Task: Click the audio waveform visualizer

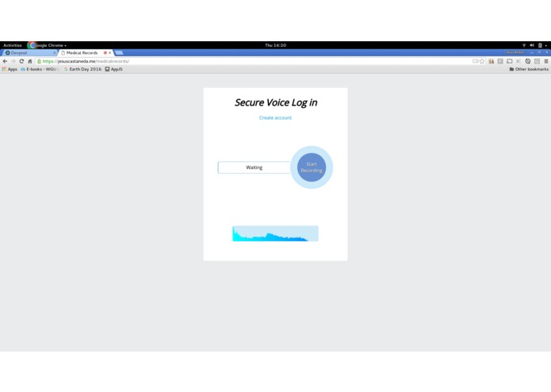Action: tap(275, 233)
